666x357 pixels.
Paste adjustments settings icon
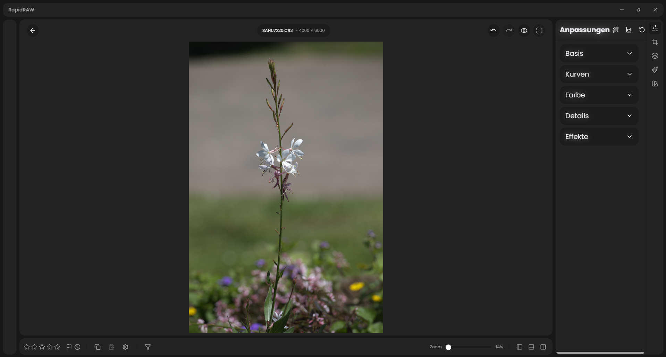tap(111, 347)
